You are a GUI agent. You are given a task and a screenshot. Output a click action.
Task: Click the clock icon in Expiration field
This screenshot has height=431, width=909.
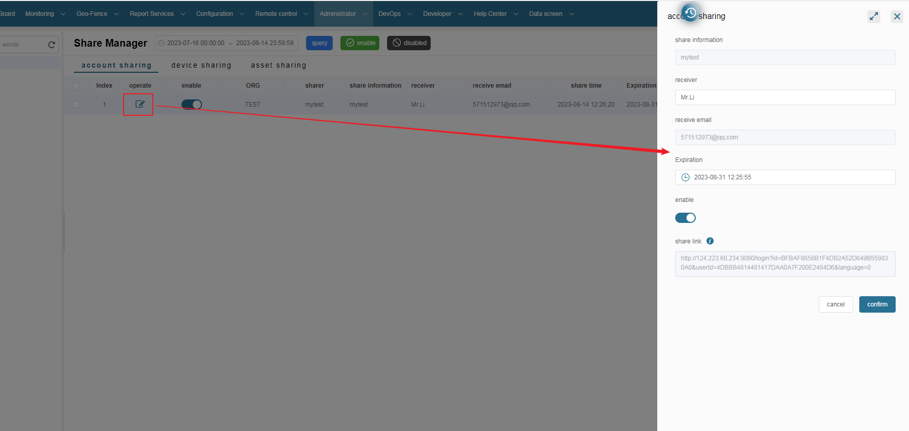tap(685, 177)
